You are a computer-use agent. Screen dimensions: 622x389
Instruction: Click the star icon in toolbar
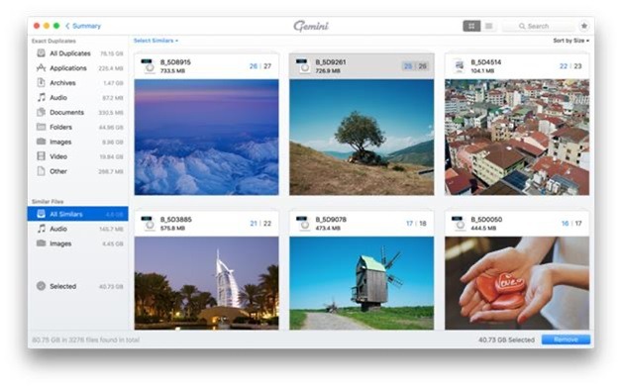584,26
